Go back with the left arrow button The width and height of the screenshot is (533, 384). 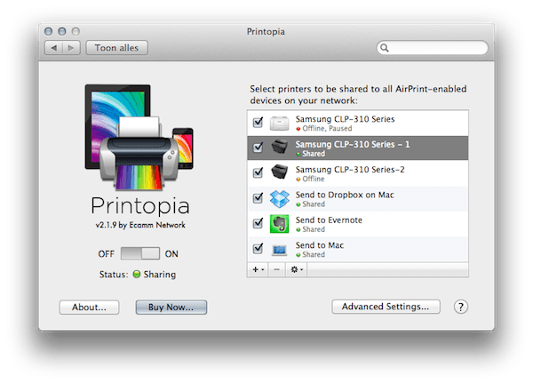53,48
